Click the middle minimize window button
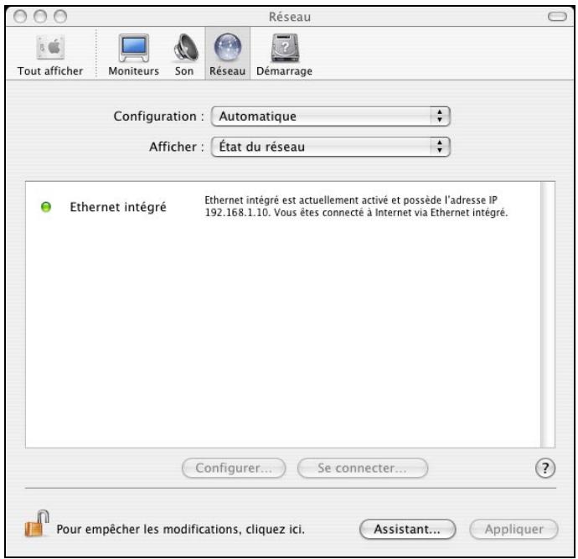This screenshot has height=559, width=578. click(x=40, y=17)
